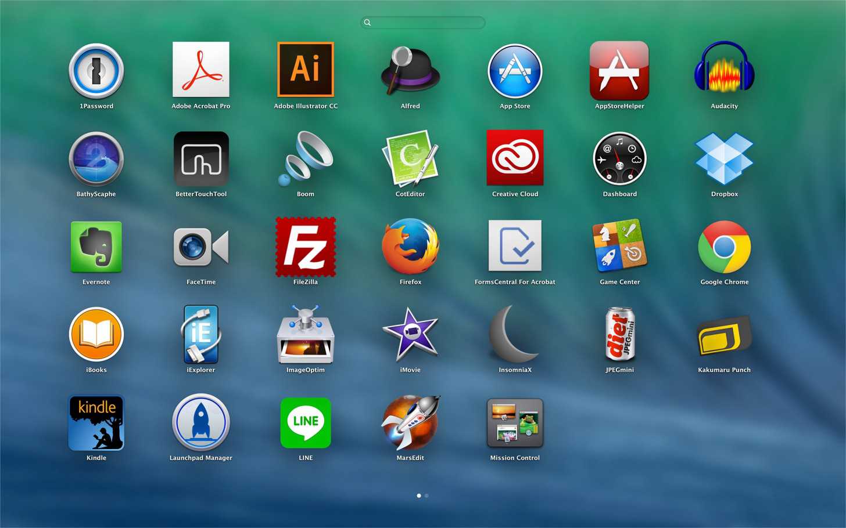Launch MarsEdit
The height and width of the screenshot is (528, 846).
(x=410, y=423)
